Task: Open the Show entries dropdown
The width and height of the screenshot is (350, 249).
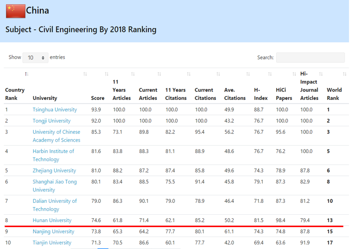Action: (x=35, y=58)
